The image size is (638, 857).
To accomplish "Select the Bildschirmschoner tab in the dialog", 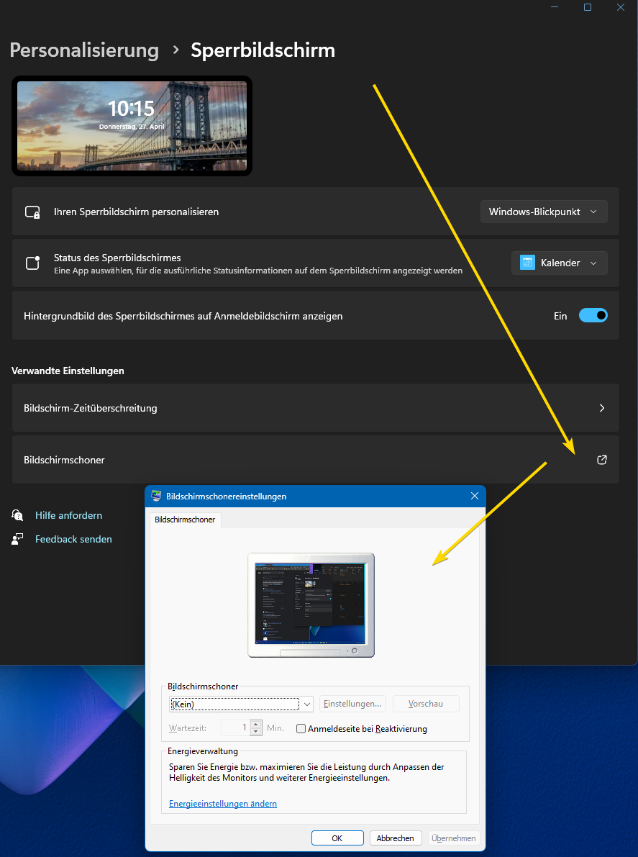I will pyautogui.click(x=185, y=520).
